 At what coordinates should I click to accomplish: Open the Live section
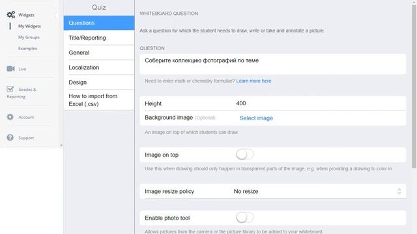click(22, 69)
